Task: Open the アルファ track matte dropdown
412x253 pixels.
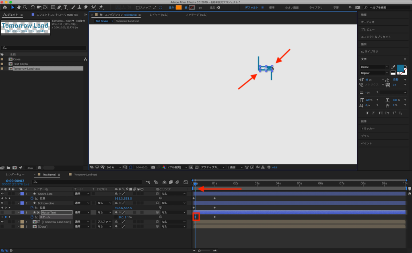Action: (x=105, y=222)
